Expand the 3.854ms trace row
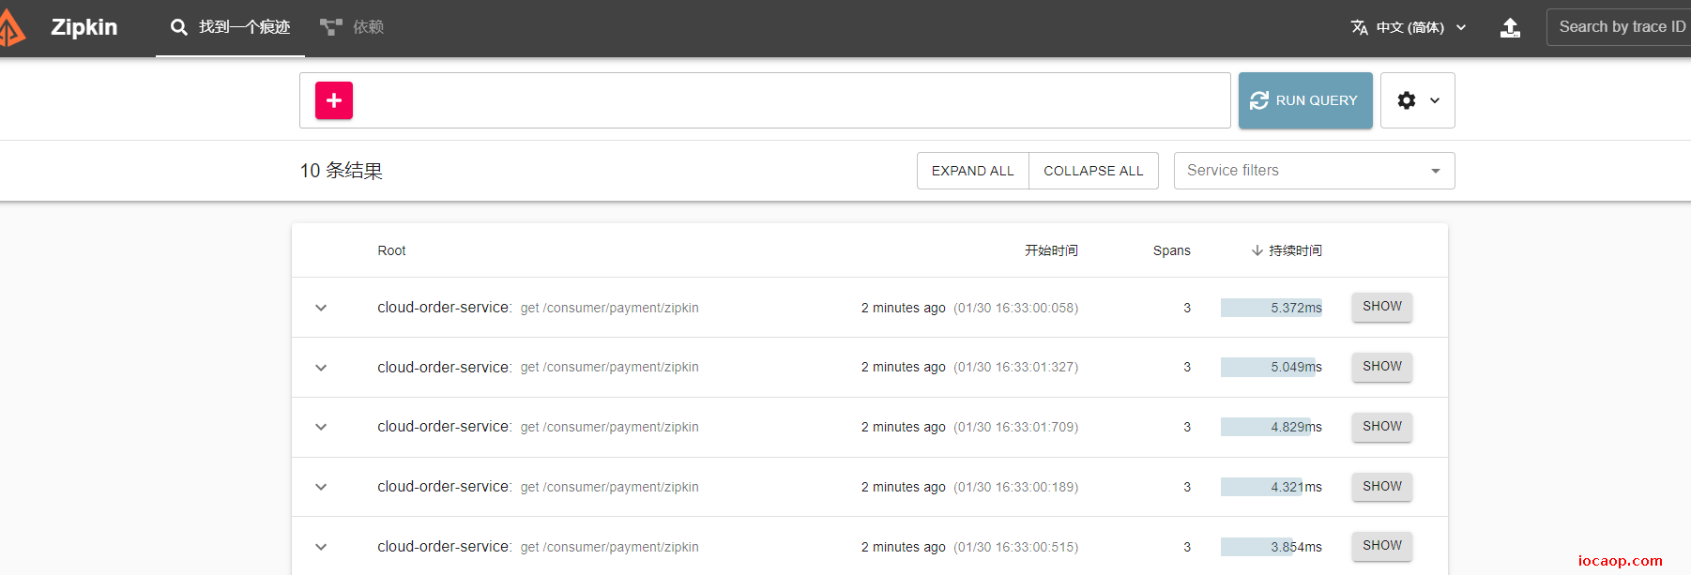Viewport: 1691px width, 575px height. coord(321,547)
